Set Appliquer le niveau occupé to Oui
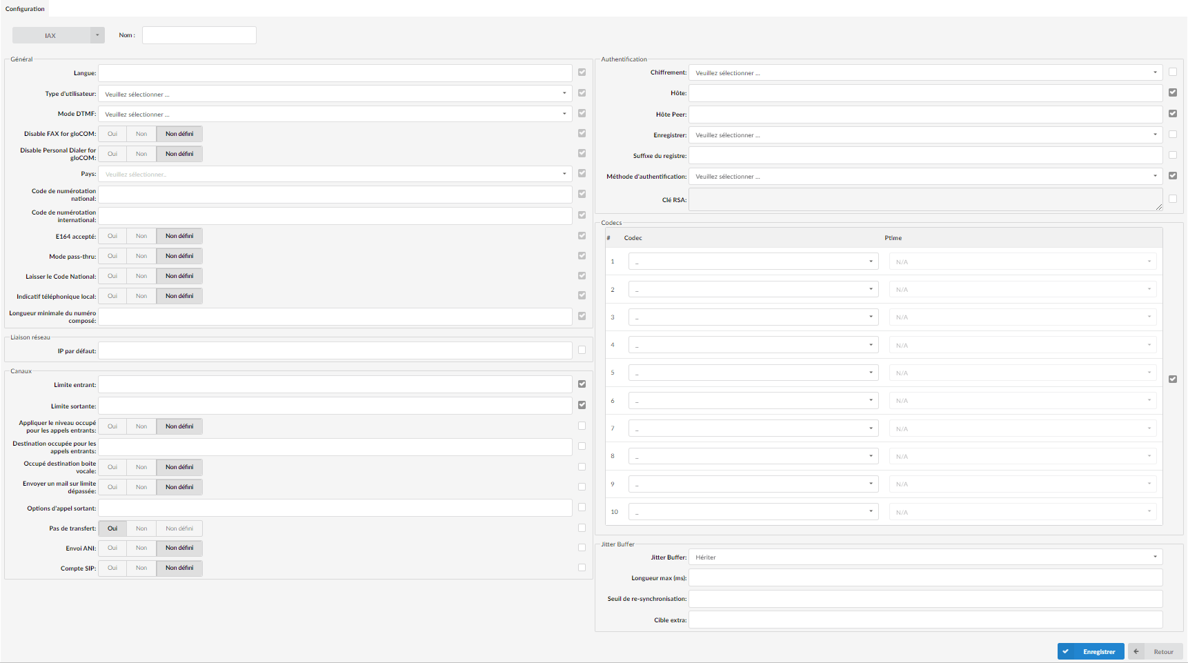The width and height of the screenshot is (1188, 663). tap(112, 426)
